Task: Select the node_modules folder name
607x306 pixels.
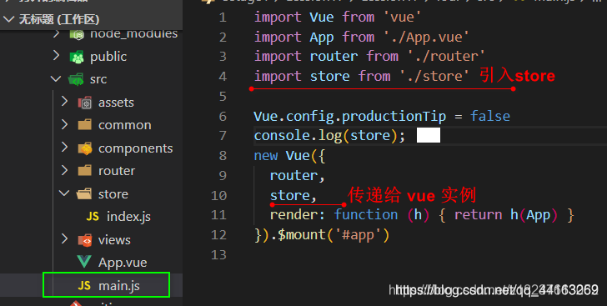Action: point(134,33)
